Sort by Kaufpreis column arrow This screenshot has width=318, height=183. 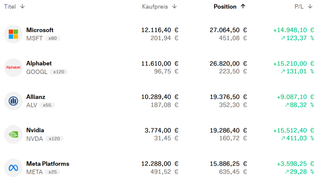(175, 7)
